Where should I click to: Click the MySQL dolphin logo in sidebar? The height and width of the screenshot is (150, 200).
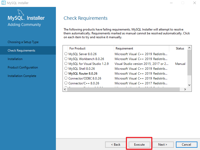pyautogui.click(x=21, y=13)
